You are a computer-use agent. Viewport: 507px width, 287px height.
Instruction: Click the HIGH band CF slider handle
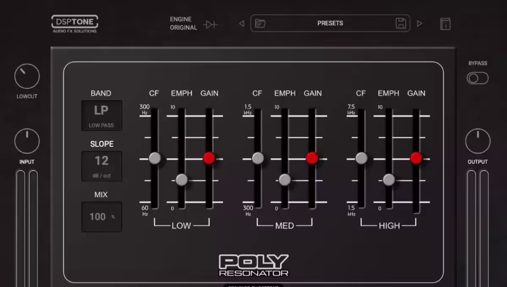coord(361,158)
